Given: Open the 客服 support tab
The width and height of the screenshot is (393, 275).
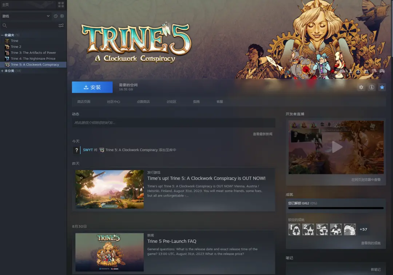Looking at the screenshot, I should [x=220, y=102].
